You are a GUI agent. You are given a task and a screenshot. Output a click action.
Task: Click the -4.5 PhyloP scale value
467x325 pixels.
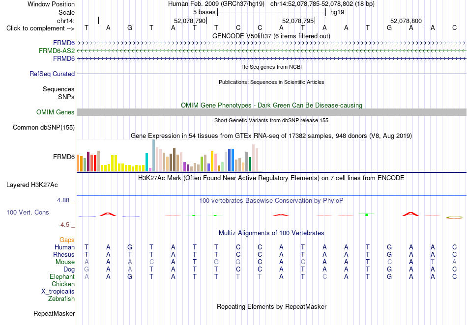64,225
